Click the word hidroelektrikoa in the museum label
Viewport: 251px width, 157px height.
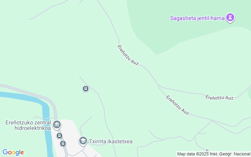(x=33, y=128)
